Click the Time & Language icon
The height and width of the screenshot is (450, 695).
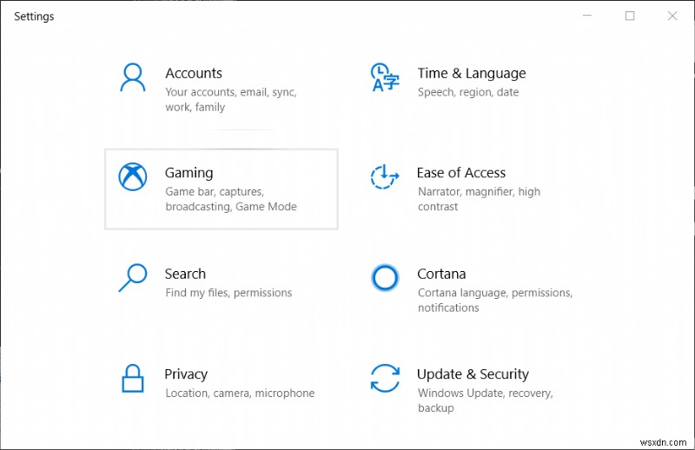[x=384, y=77]
